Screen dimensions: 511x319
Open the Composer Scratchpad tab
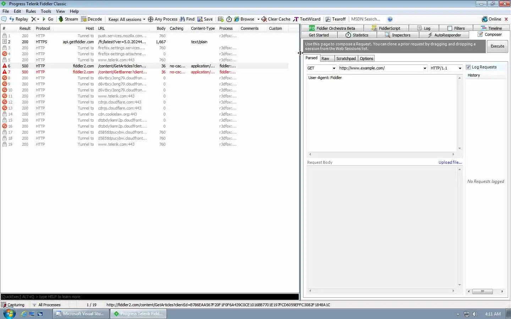(x=346, y=58)
